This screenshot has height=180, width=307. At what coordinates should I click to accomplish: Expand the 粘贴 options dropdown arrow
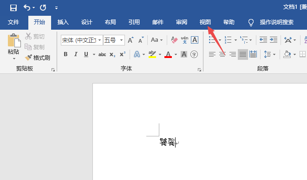[14, 58]
